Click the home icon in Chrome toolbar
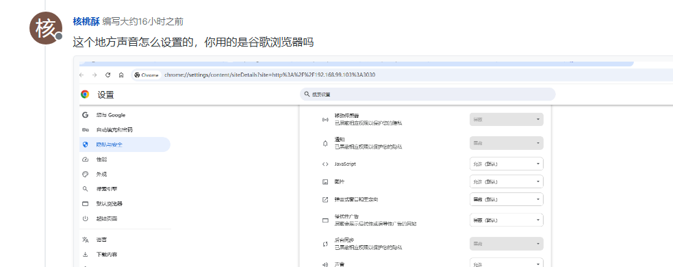Screen dimensions: 673x267 [x=121, y=75]
